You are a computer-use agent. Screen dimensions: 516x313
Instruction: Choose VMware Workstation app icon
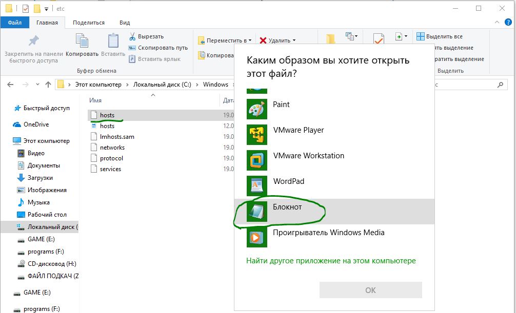coord(256,160)
